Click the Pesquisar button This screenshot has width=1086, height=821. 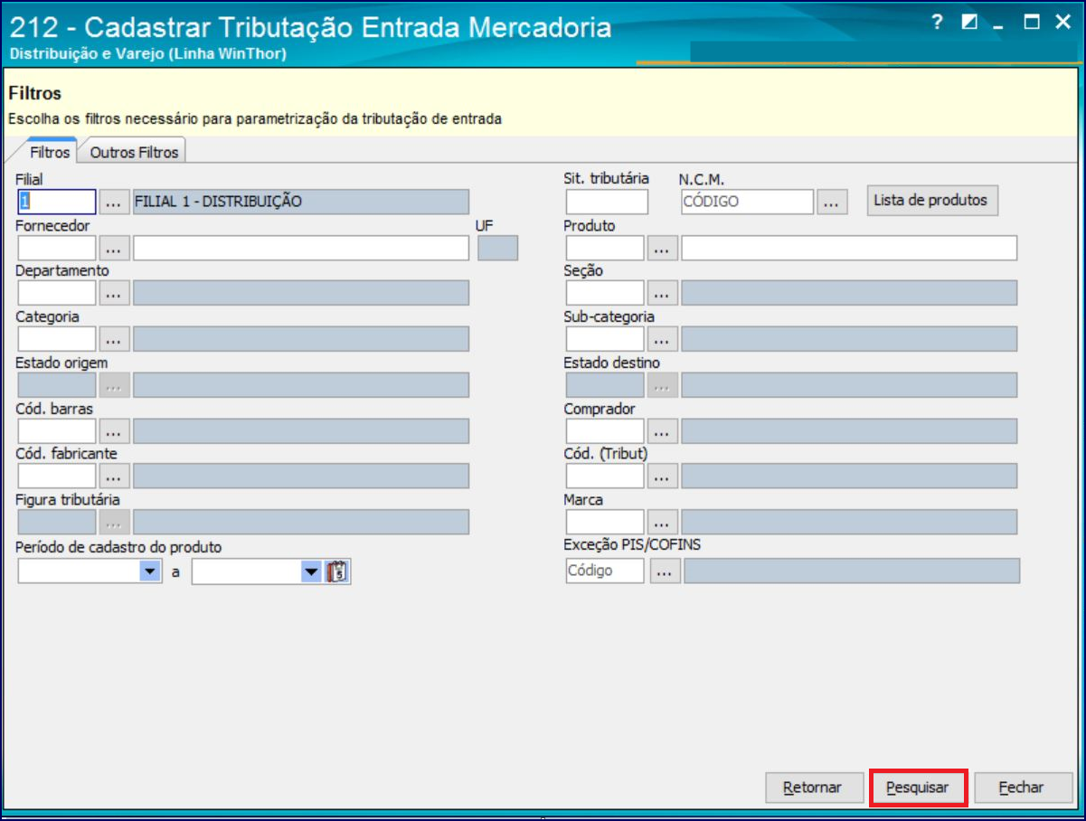pyautogui.click(x=918, y=788)
